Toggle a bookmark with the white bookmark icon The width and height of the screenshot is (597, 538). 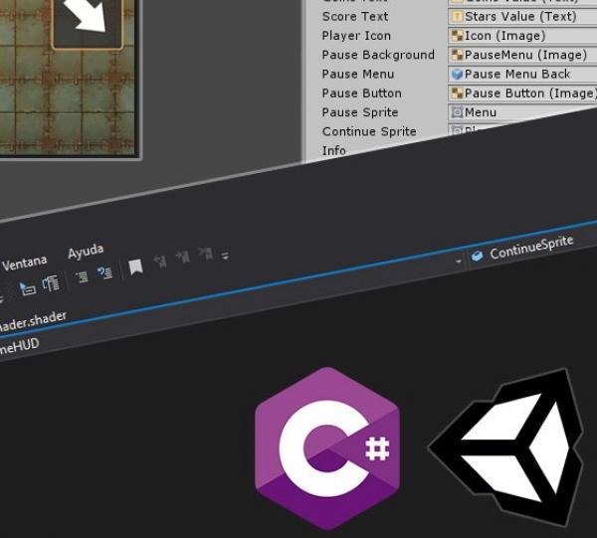[135, 267]
